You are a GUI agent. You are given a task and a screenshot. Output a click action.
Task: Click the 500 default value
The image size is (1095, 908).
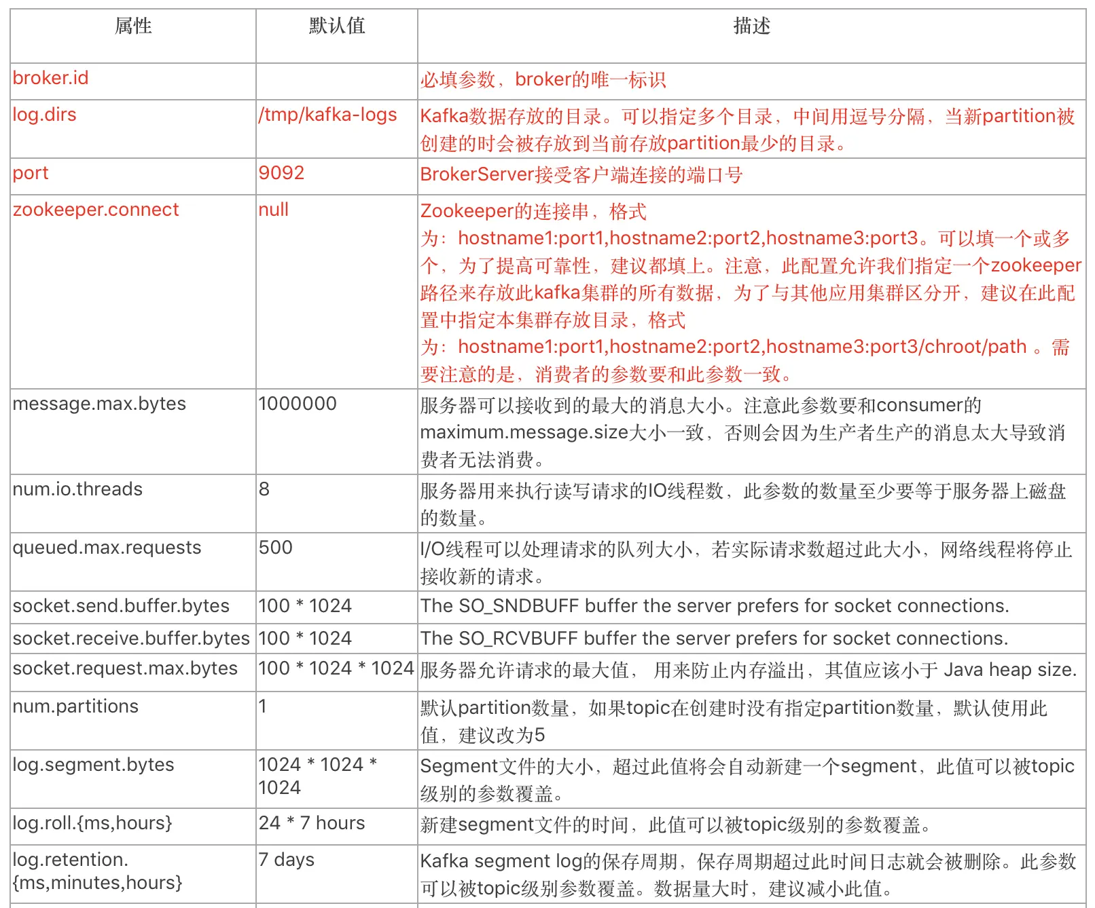(276, 548)
